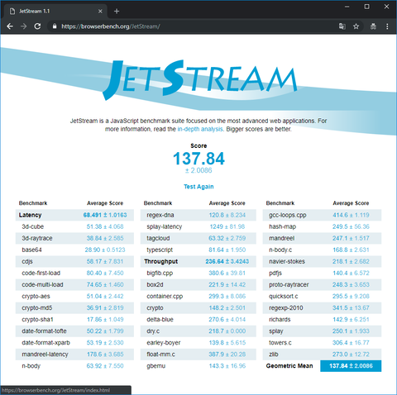The height and width of the screenshot is (395, 397).
Task: Bookmark this page with the star
Action: [x=356, y=26]
